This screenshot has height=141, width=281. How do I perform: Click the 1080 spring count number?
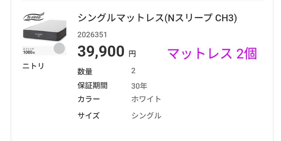pyautogui.click(x=27, y=52)
